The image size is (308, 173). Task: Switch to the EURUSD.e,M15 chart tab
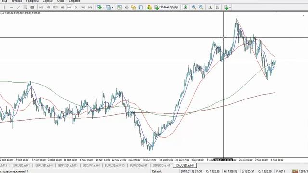coord(115,165)
